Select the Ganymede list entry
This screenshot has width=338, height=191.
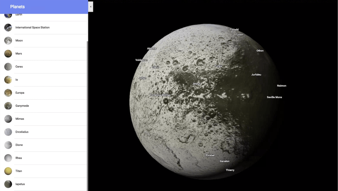click(22, 106)
